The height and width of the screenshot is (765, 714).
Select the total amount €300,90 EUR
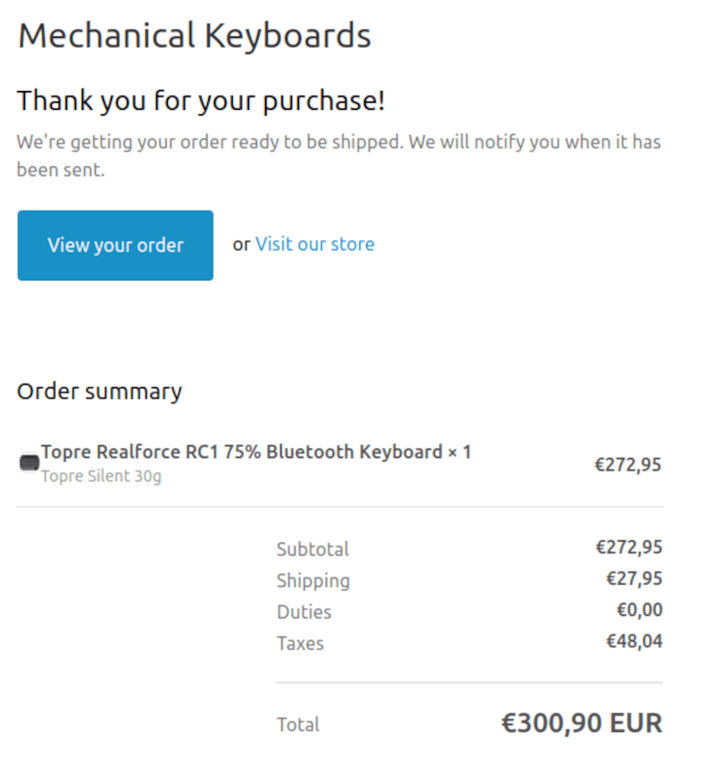pos(581,723)
